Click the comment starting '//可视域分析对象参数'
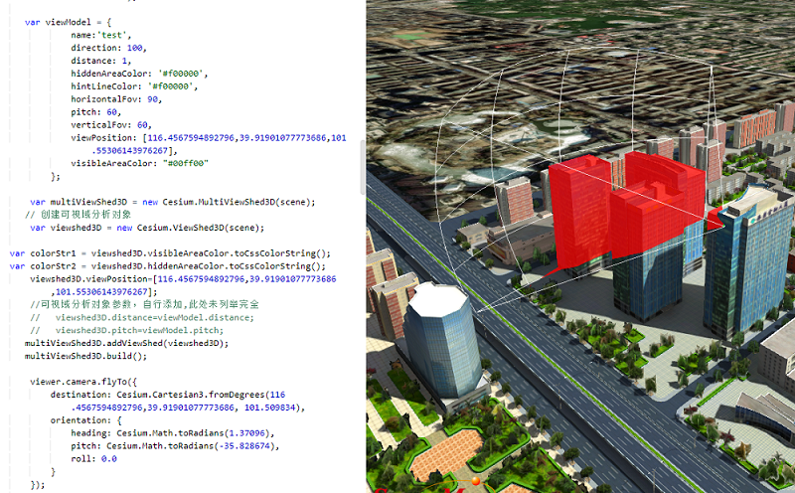This screenshot has height=493, width=795. coord(144,304)
